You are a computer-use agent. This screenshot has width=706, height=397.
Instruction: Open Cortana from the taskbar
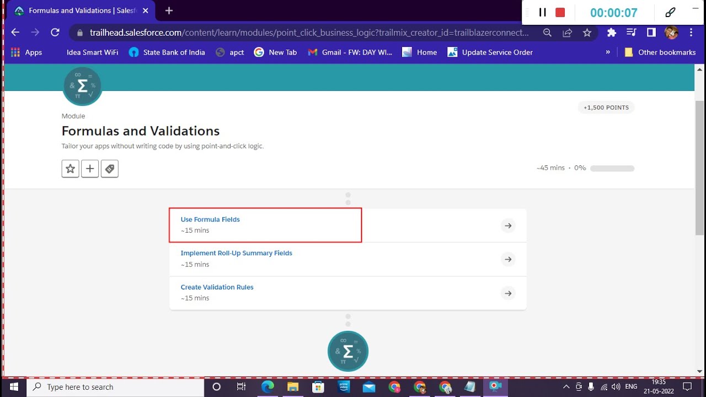(x=216, y=387)
